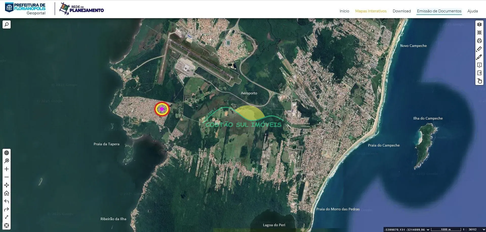This screenshot has height=232, width=486.
Task: Open the Mapas Interativos menu
Action: 371,11
